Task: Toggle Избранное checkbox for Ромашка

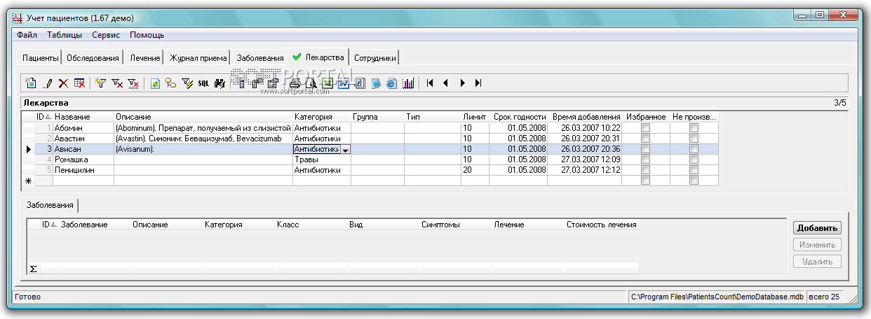Action: tap(645, 159)
